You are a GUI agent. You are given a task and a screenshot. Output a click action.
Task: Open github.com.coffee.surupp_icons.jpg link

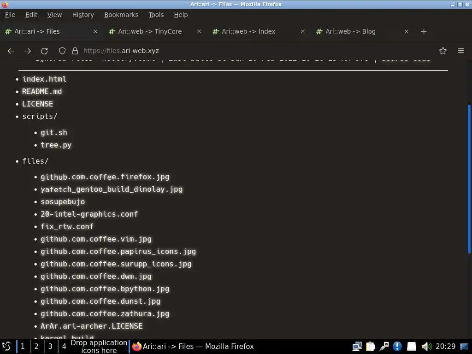click(x=116, y=264)
